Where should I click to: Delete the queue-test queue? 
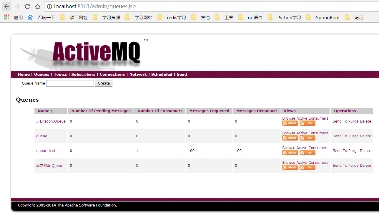tap(365, 151)
